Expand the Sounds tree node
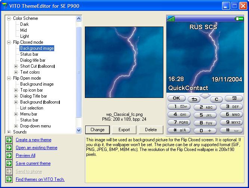The width and height of the screenshot is (249, 188). point(9,132)
